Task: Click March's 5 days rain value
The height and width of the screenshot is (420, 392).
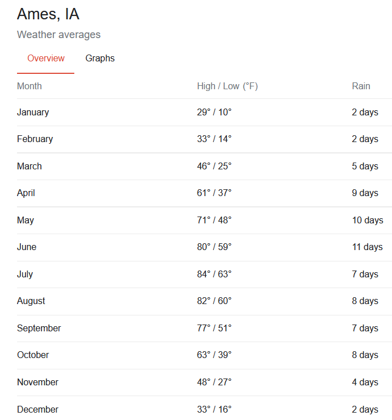Action: (365, 167)
